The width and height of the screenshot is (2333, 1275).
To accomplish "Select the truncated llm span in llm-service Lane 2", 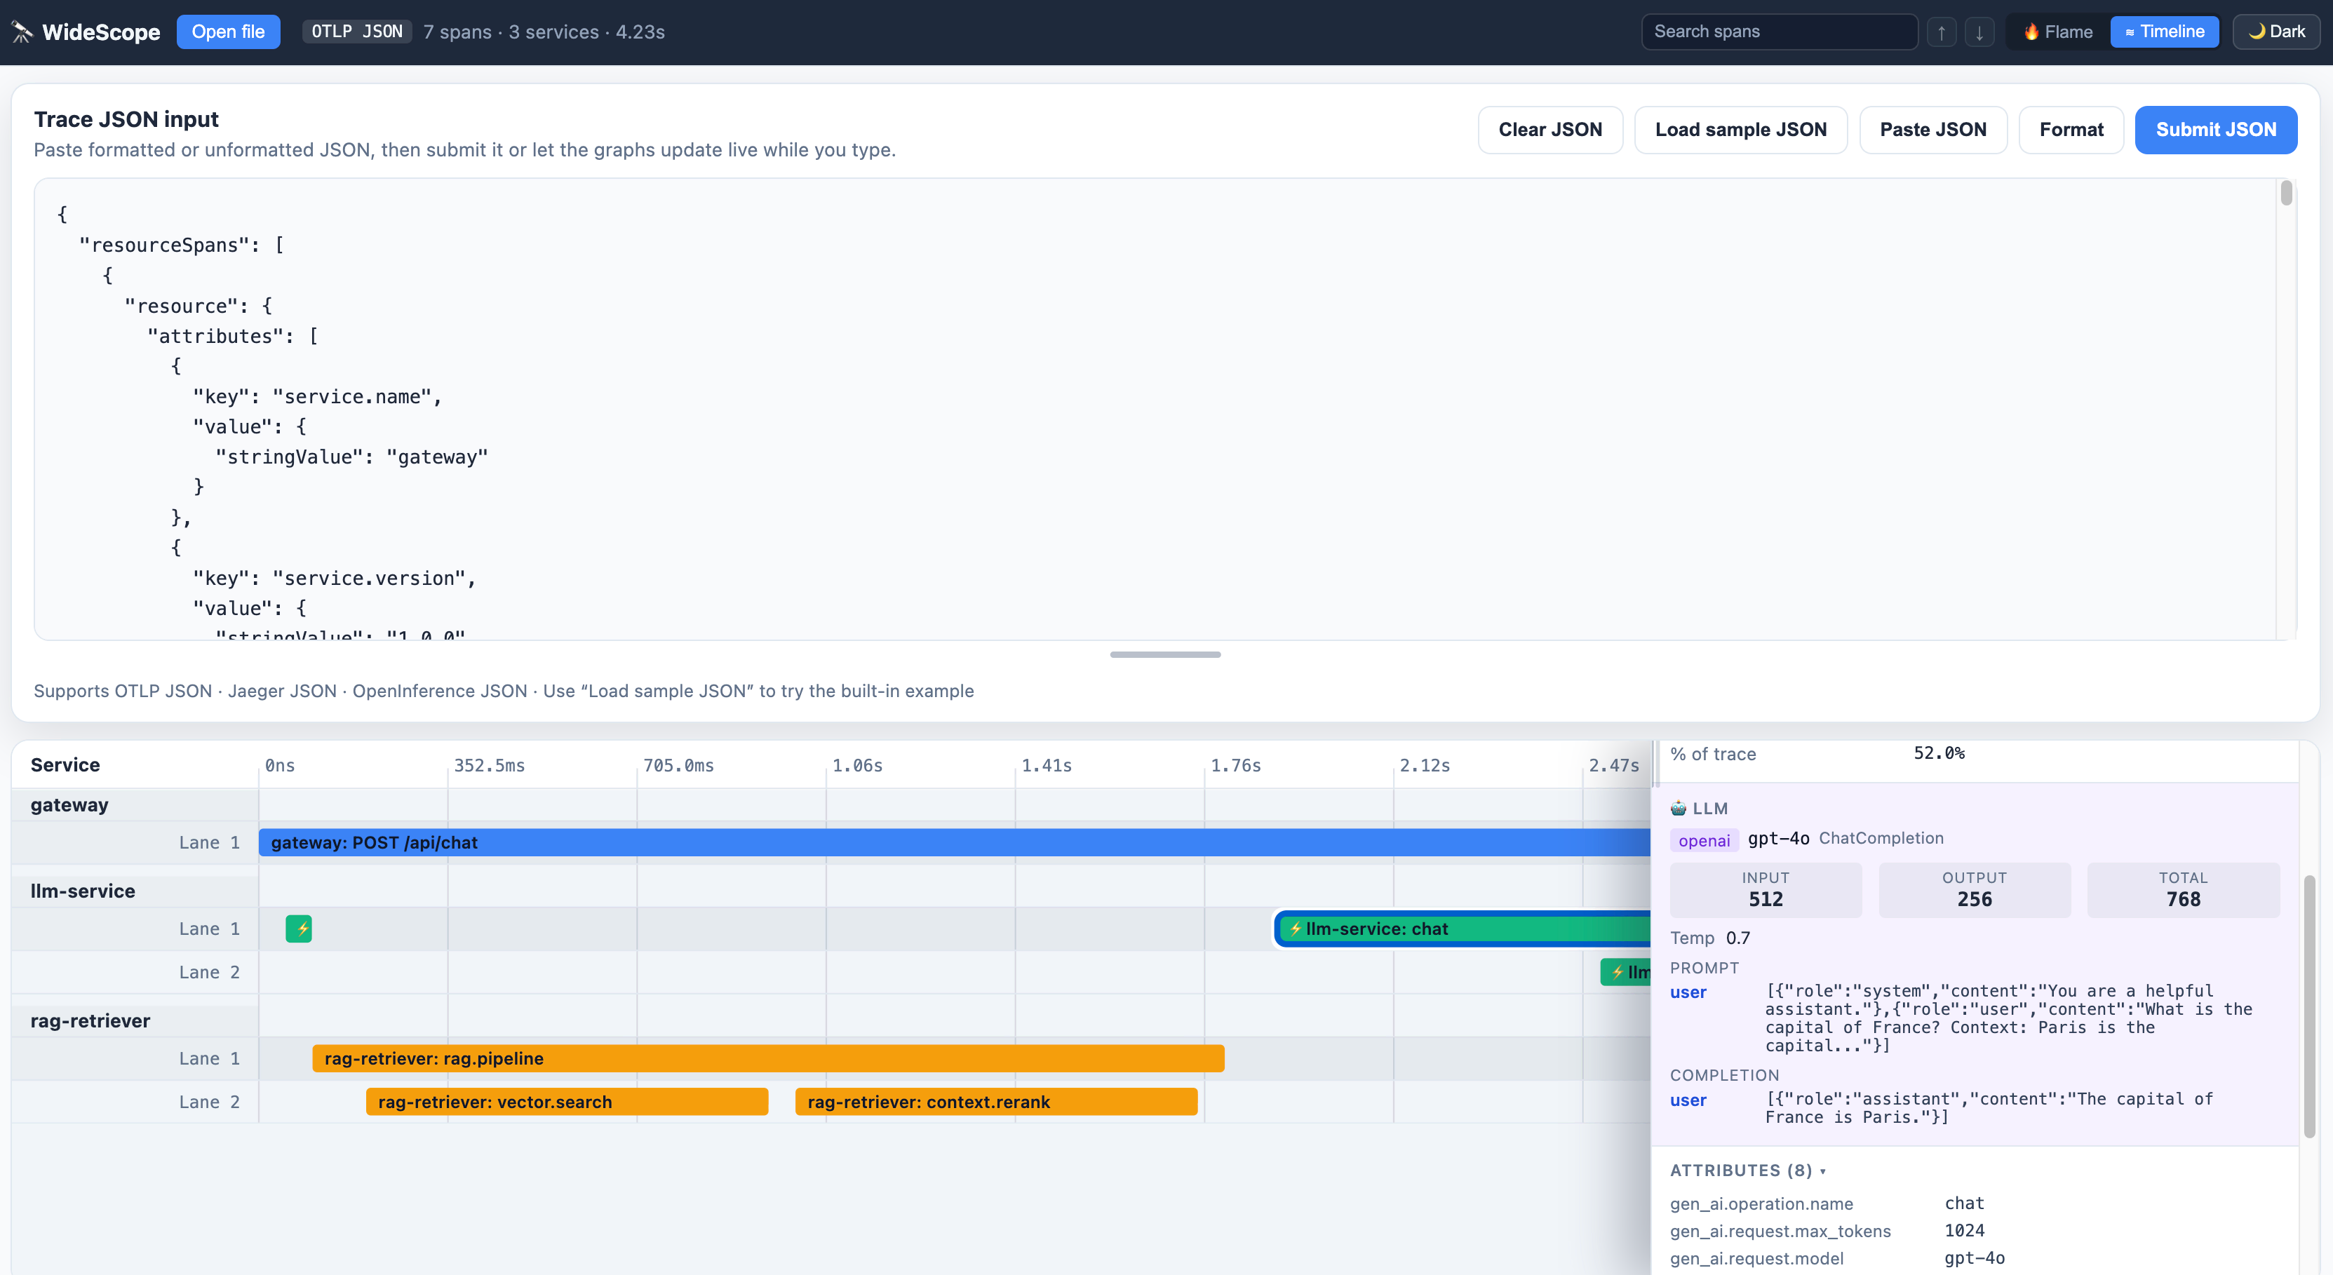I will click(x=1626, y=971).
